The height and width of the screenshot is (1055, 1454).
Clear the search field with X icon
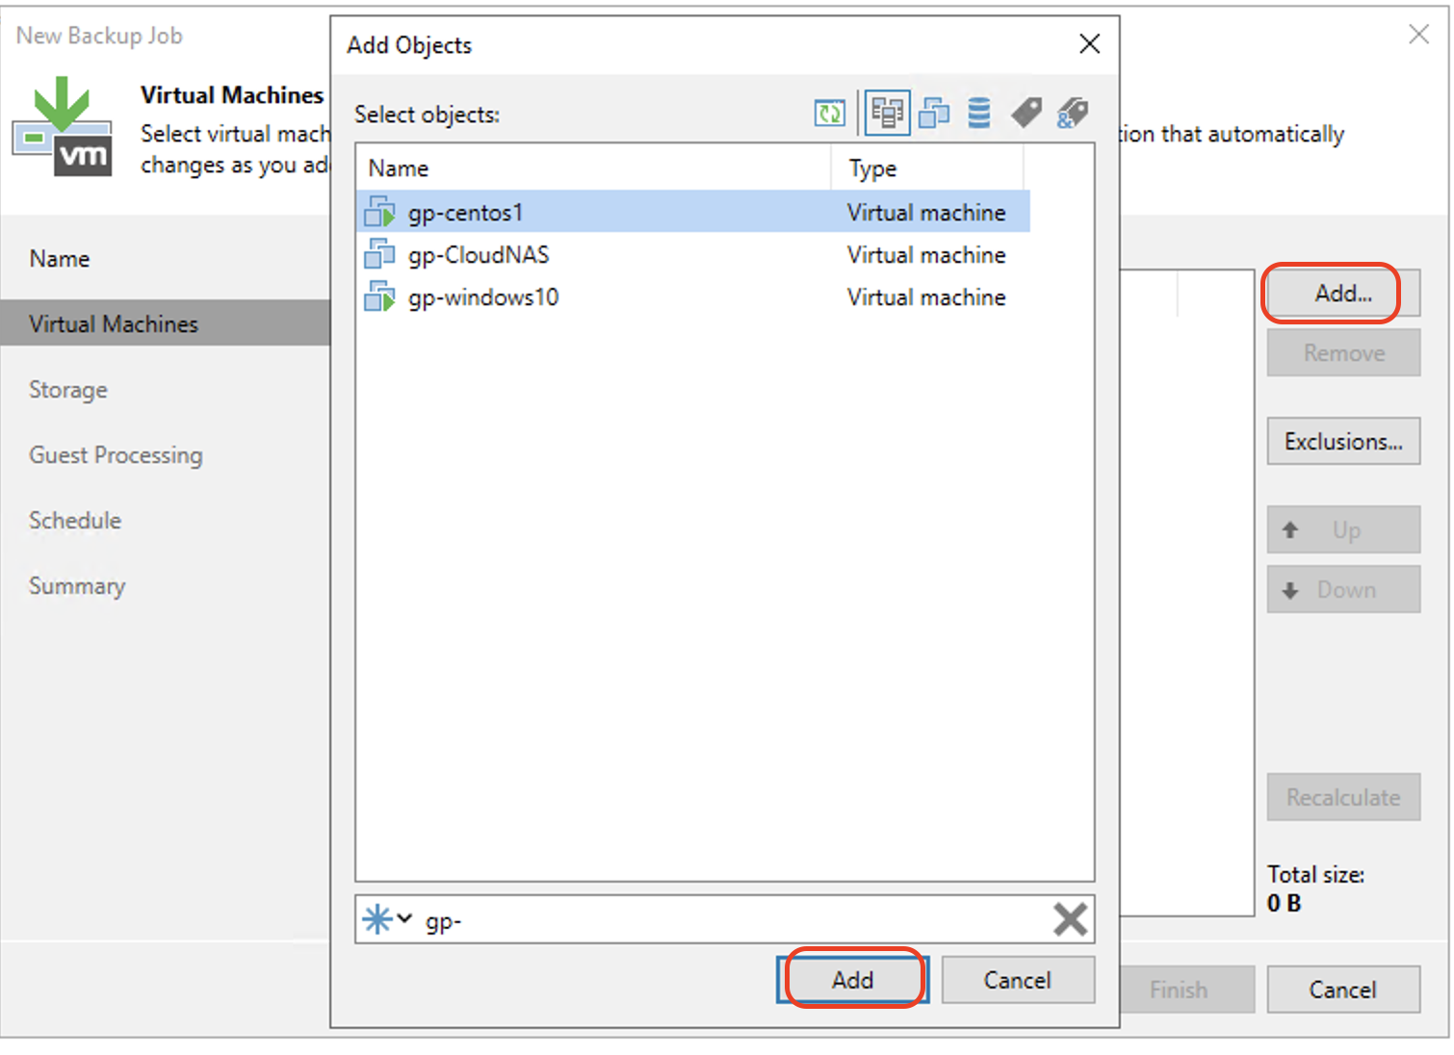tap(1070, 919)
